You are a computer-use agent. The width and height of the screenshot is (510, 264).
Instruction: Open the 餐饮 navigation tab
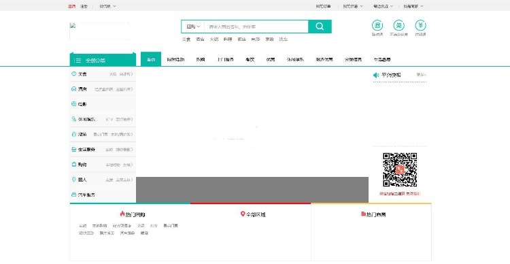pos(250,60)
